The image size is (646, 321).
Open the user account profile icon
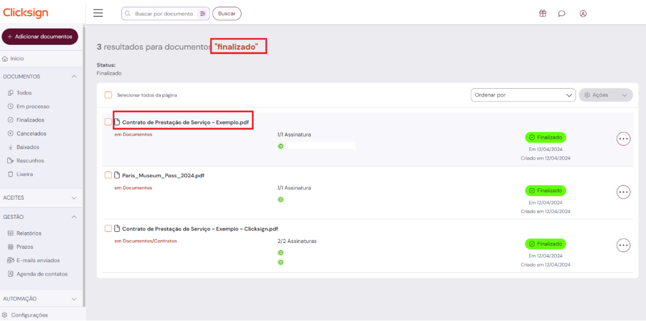click(x=583, y=13)
